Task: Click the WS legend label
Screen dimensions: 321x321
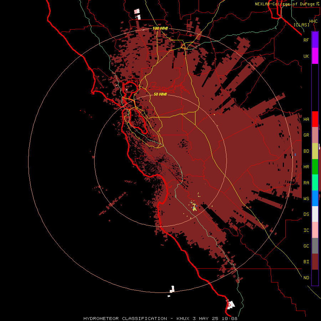Action: 306,198
